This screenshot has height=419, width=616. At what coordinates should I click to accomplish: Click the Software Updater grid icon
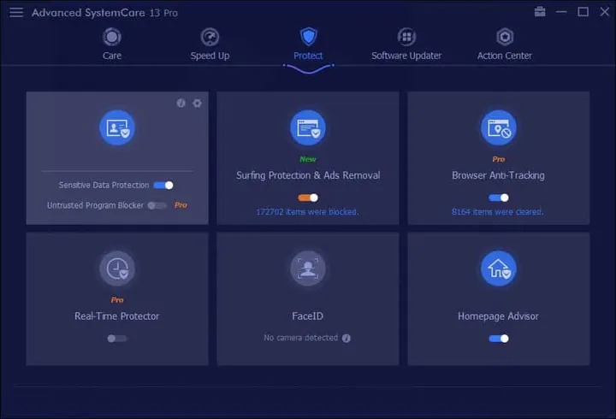pyautogui.click(x=406, y=37)
